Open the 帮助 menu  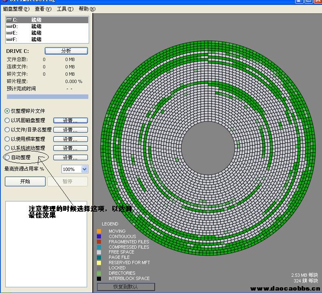click(x=87, y=9)
